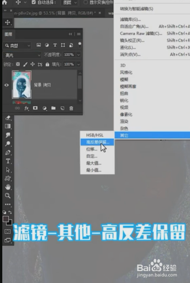This screenshot has width=190, height=283.
Task: Choose 最大值 from the submenu
Action: 97,163
